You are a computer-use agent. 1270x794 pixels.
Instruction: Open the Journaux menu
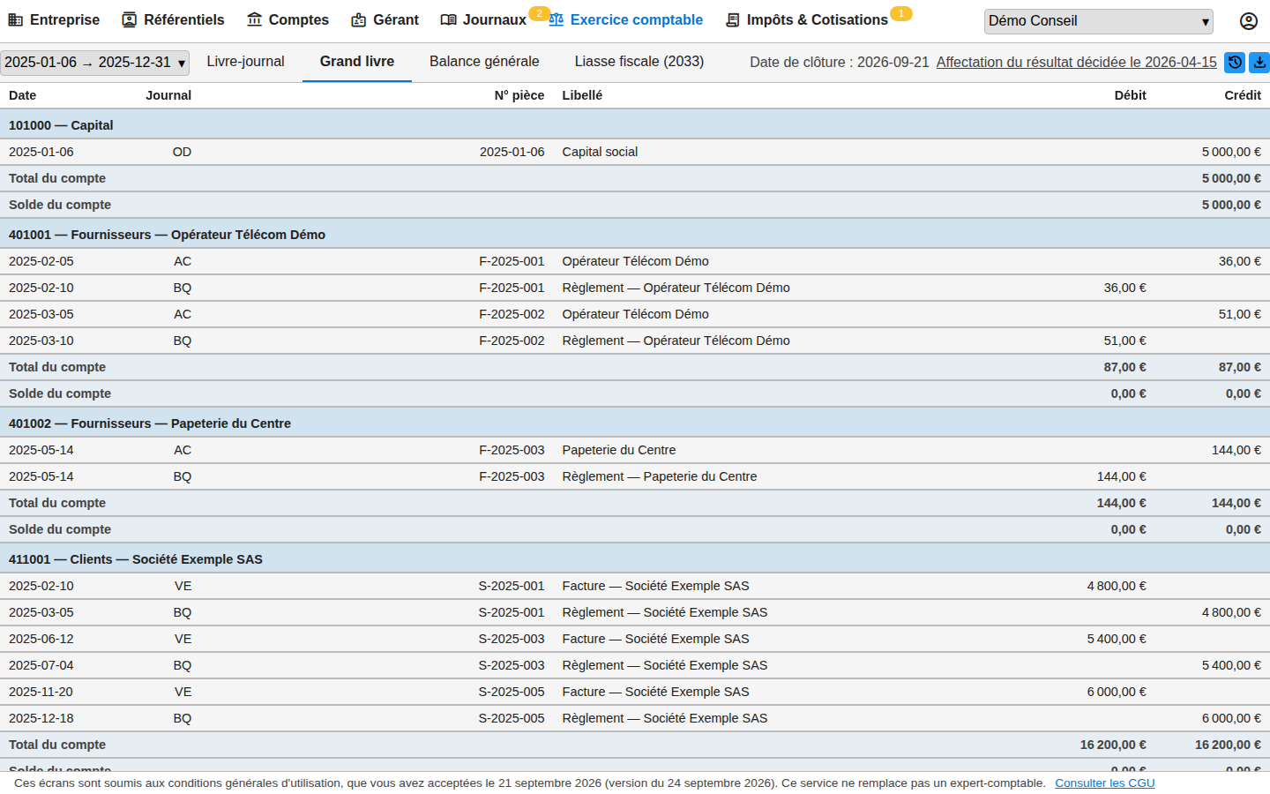483,19
